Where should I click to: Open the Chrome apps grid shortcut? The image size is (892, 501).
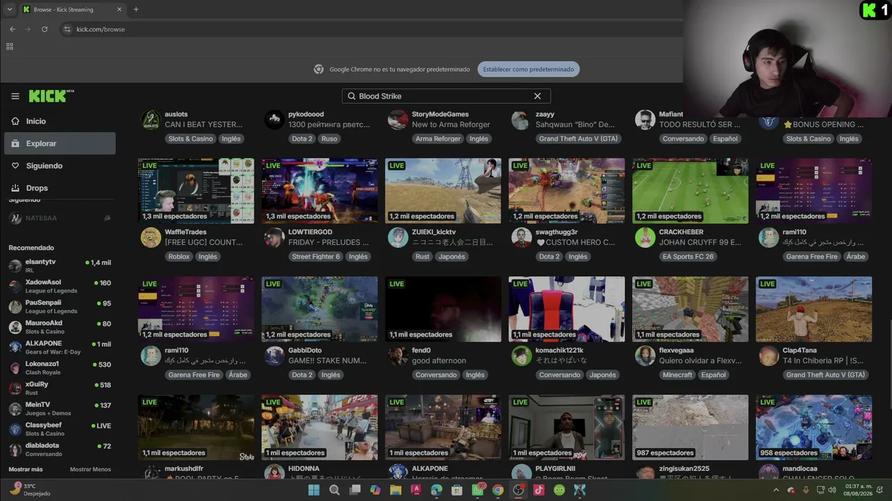pyautogui.click(x=10, y=47)
